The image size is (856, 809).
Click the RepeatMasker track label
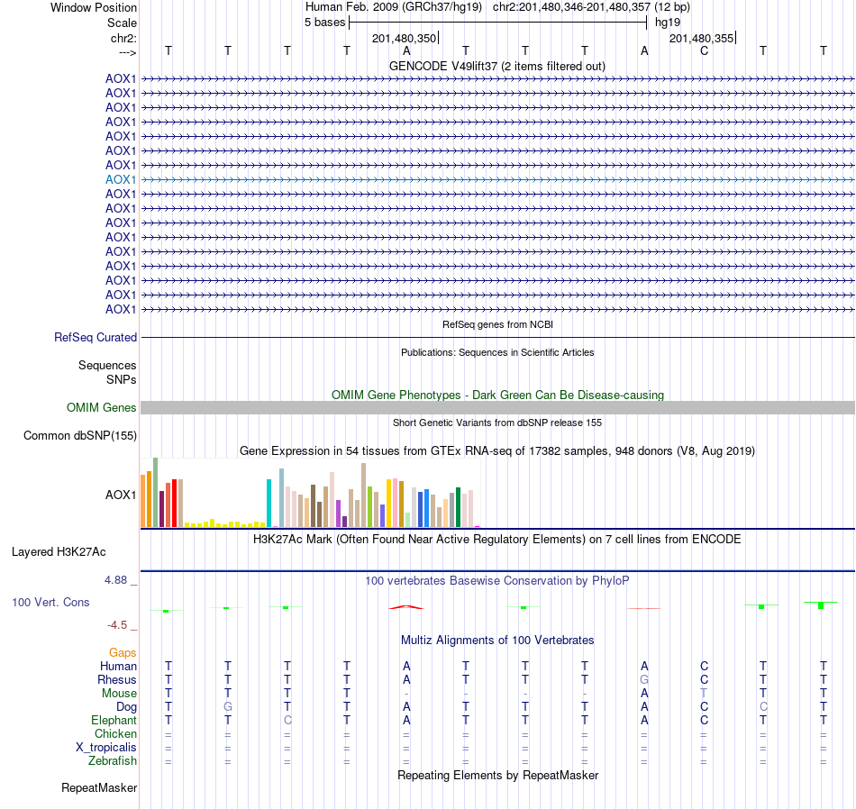pos(99,788)
